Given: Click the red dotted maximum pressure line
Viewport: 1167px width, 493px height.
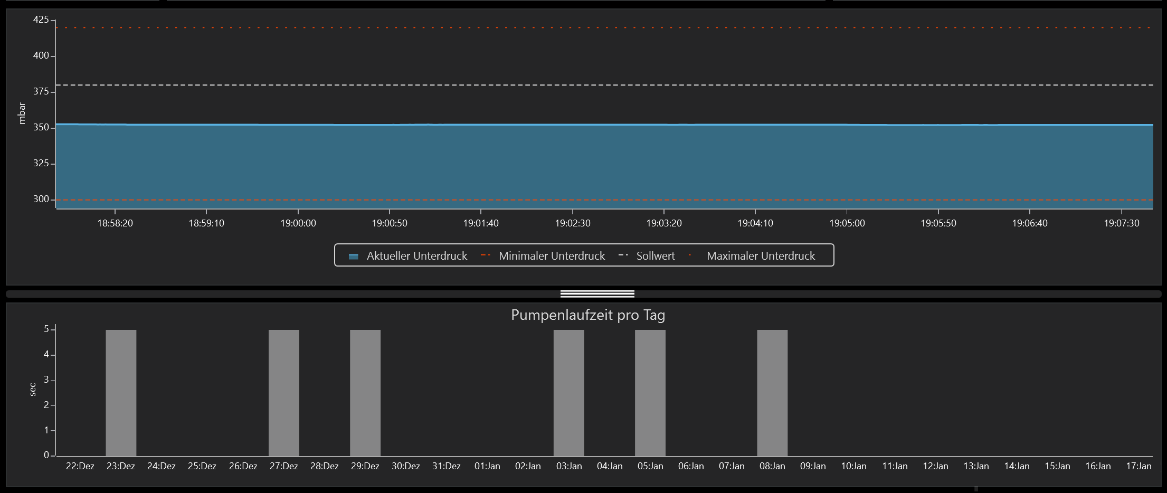Looking at the screenshot, I should point(604,27).
